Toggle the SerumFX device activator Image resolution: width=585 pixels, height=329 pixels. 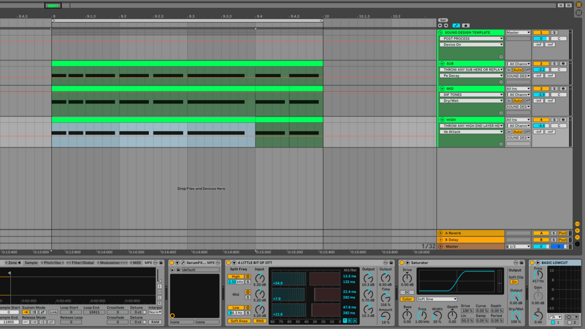tap(172, 263)
